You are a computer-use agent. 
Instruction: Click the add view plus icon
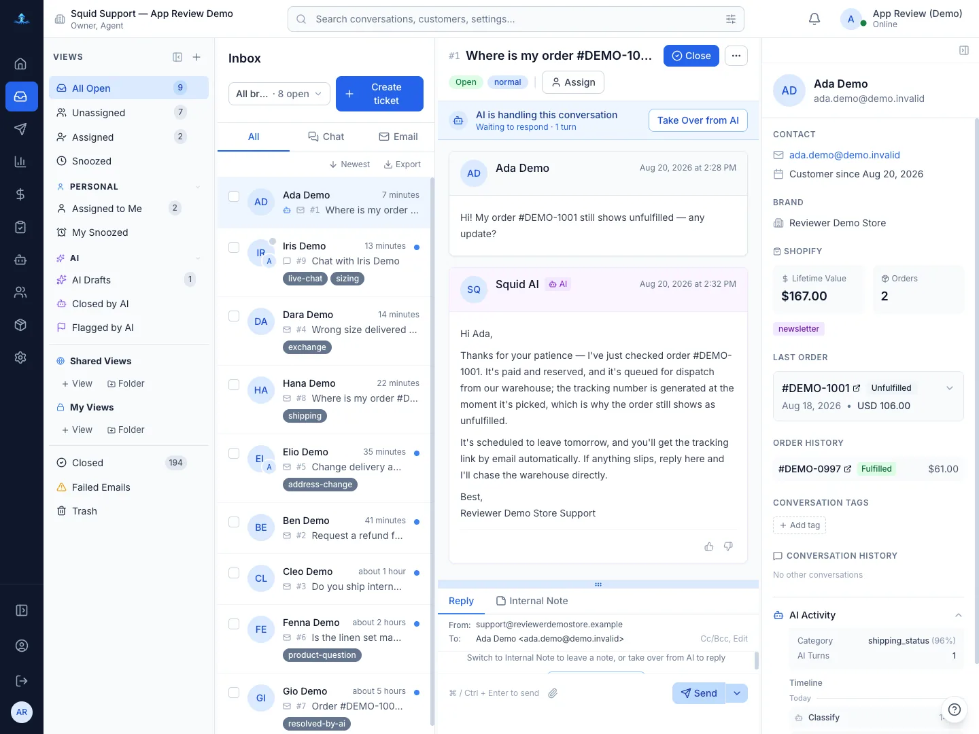196,57
